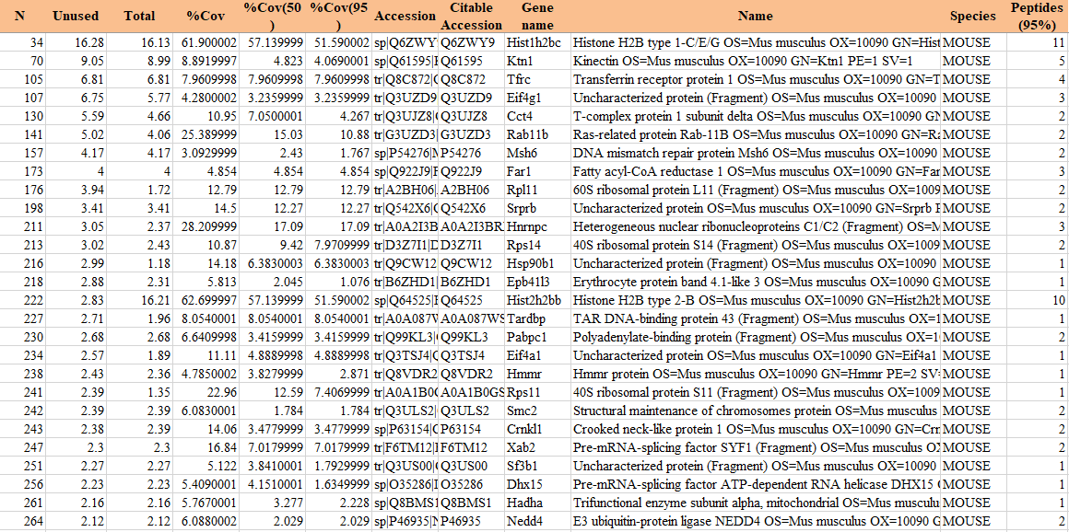Click the Tfrc gene name cell
Viewport: 1069px width, 532px height.
tap(520, 79)
